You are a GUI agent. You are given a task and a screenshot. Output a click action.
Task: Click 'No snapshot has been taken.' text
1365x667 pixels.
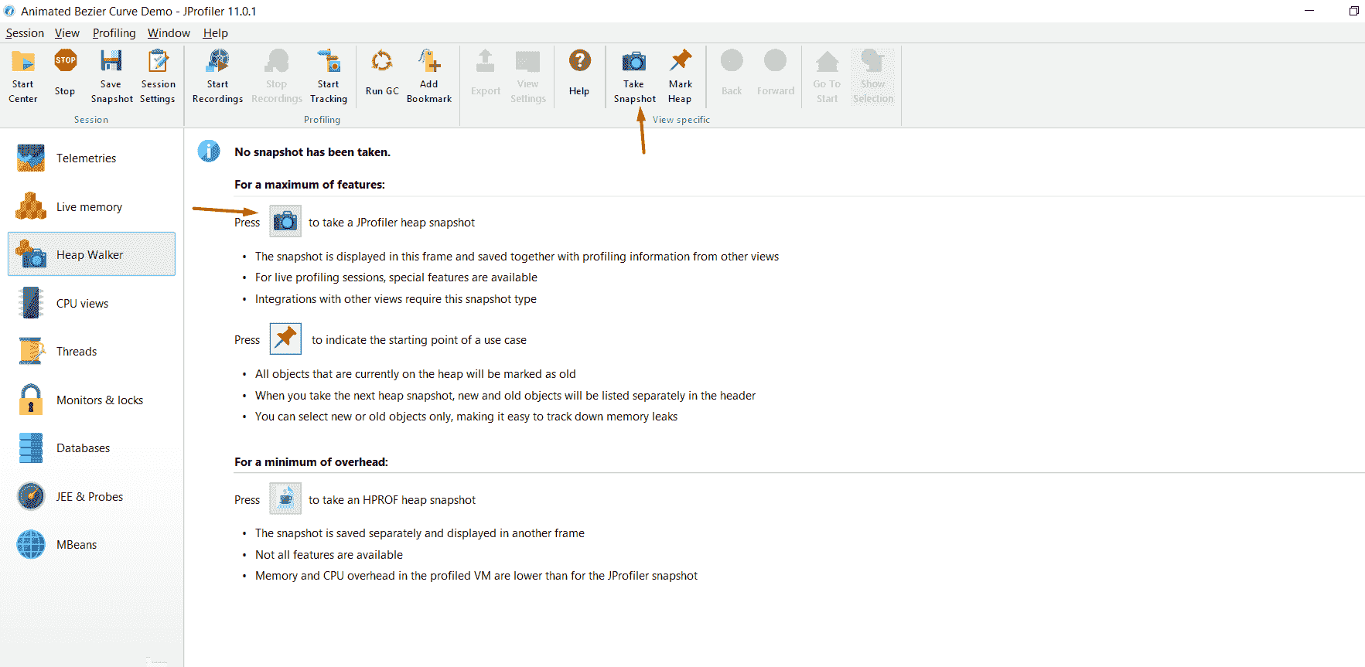tap(312, 152)
